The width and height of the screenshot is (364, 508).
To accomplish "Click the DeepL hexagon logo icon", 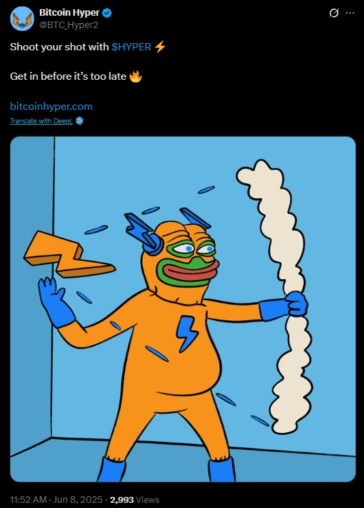I will [80, 121].
